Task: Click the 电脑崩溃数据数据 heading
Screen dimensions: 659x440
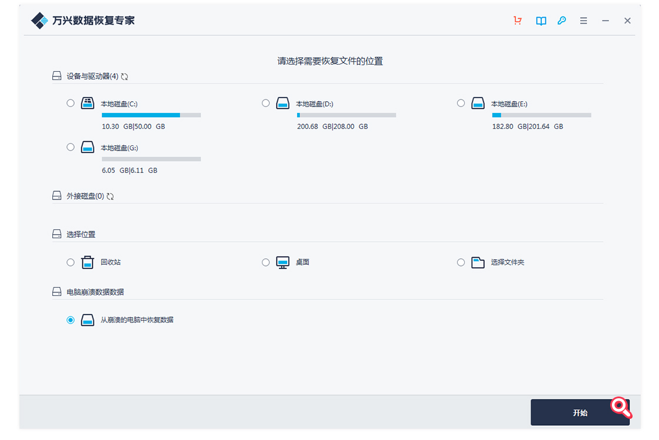Action: 95,292
